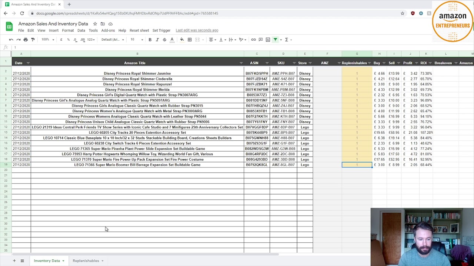Print the spreadsheet
Screen dimensions: 474x266
coord(26,40)
